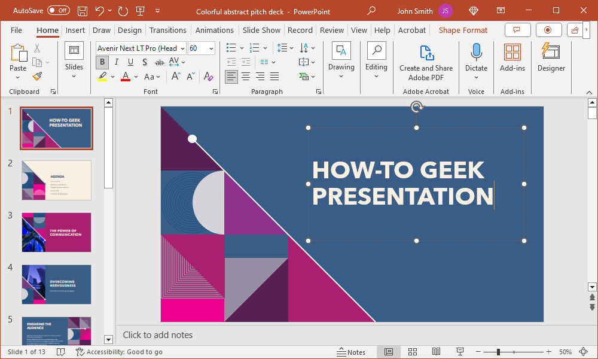
Task: Switch to Slide Sorter view
Action: 413,351
